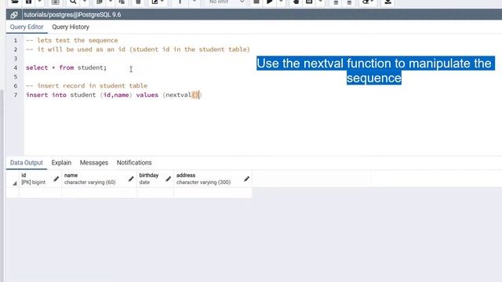The image size is (502, 282).
Task: Select the name character varying (60) column header
Action: pos(99,179)
